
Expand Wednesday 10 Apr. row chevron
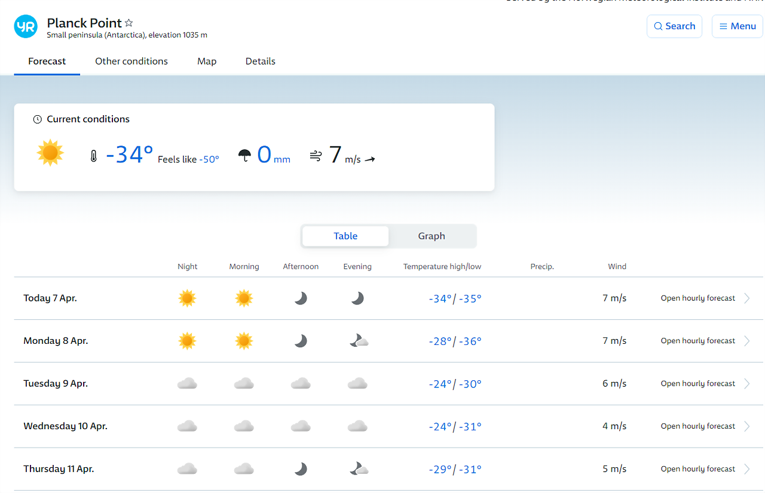(x=747, y=426)
